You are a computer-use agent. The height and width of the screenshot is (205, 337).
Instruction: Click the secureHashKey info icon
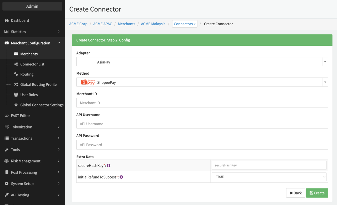pyautogui.click(x=108, y=166)
